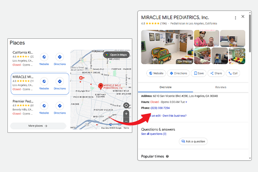Click the Ask a question button
Viewport: 258px width, 172px height.
[193, 141]
